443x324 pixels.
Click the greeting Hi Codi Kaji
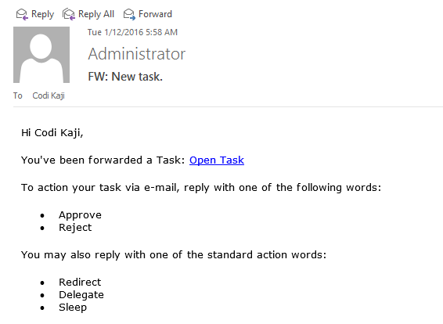(52, 133)
